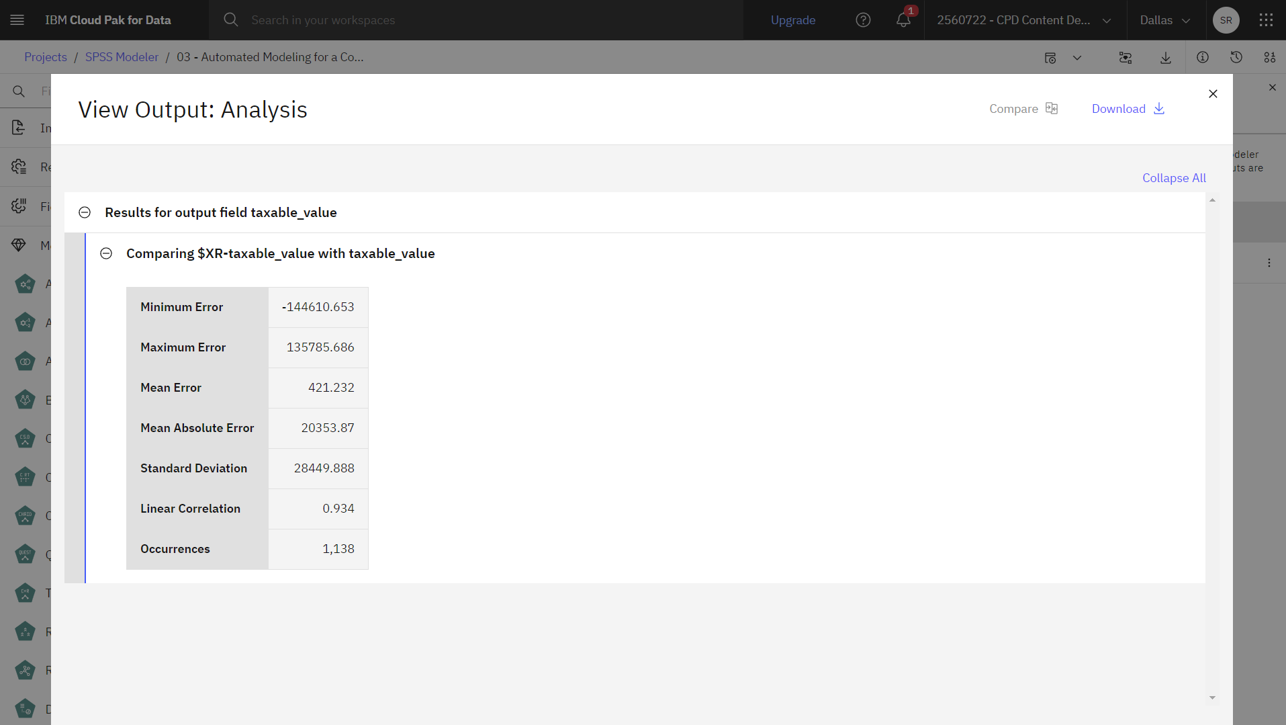Click Download output button
Screen dimensions: 1286x725
1128,109
